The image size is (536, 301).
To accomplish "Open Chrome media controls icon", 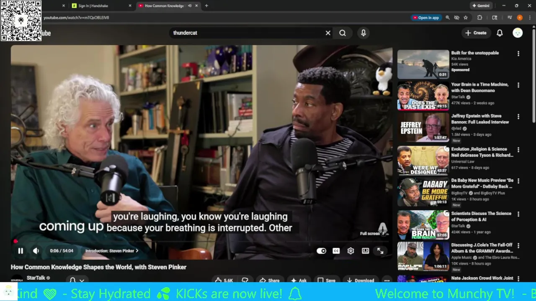I will [510, 18].
